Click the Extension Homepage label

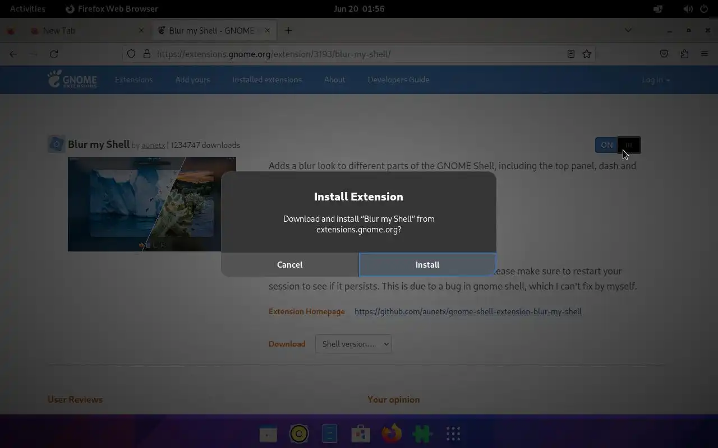307,311
